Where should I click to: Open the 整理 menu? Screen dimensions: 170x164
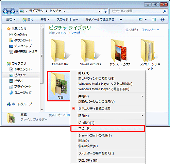point(11,19)
